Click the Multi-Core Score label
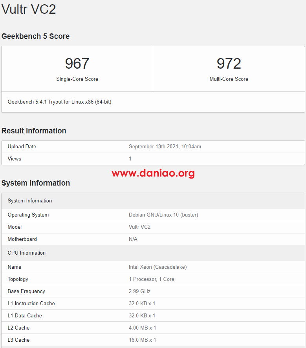The height and width of the screenshot is (348, 306). click(229, 79)
